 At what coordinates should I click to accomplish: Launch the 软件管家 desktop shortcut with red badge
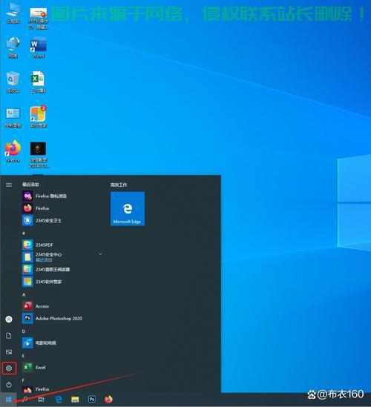39,117
